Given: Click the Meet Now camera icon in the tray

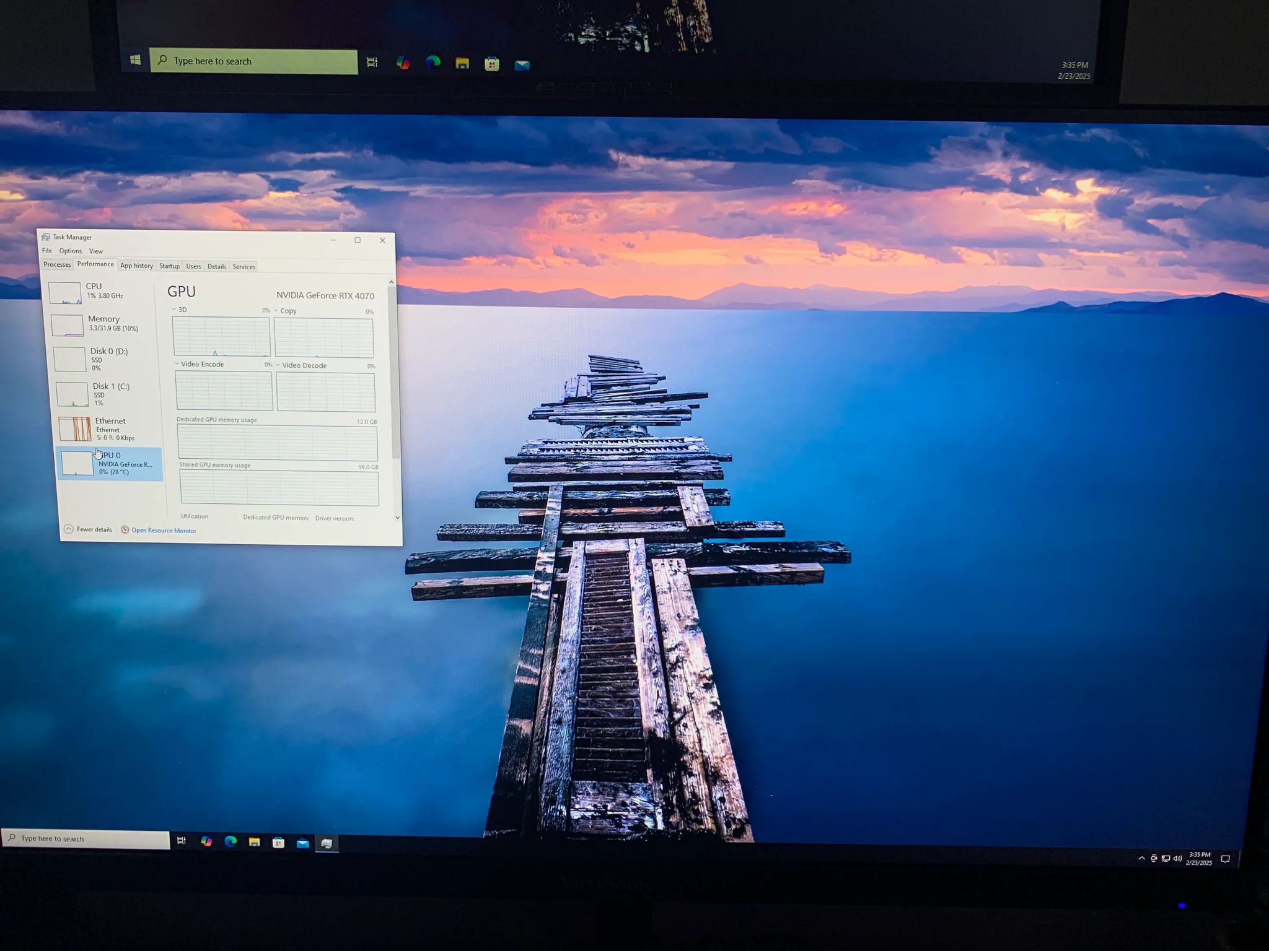Looking at the screenshot, I should point(1154,858).
